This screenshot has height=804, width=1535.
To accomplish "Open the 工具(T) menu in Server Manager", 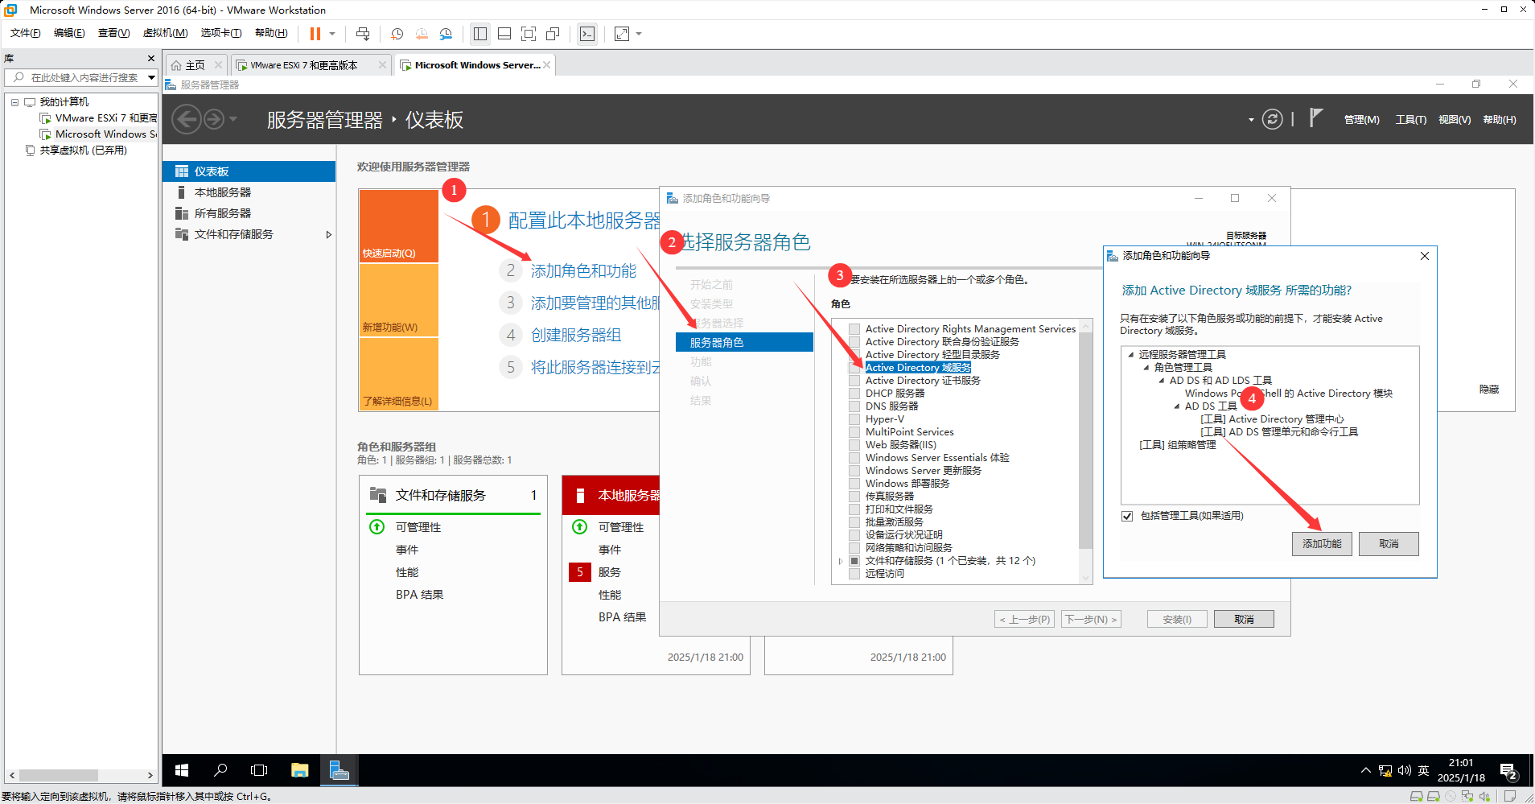I will (x=1410, y=119).
